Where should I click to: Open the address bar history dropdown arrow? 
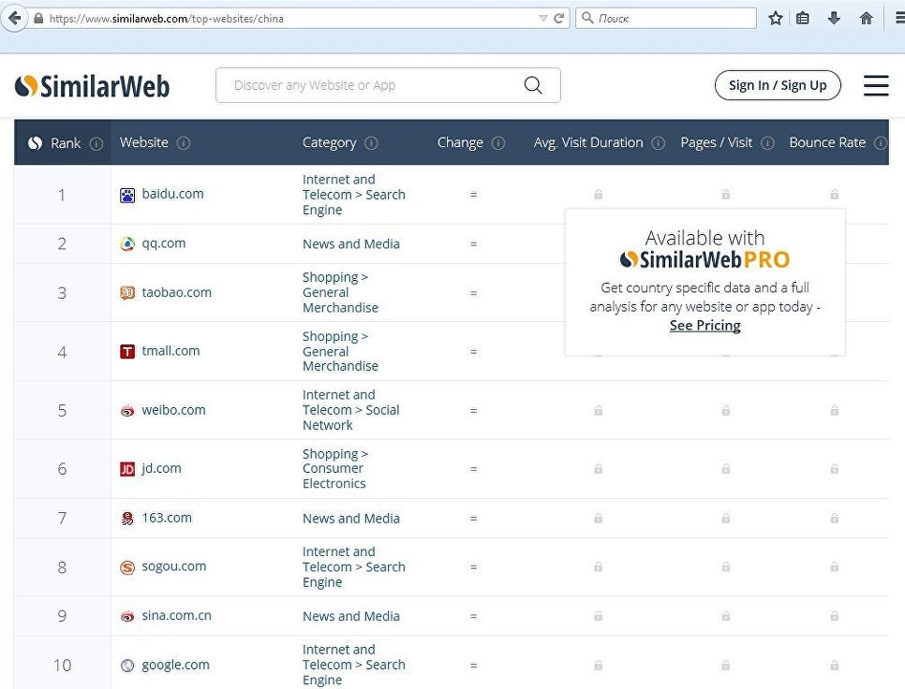(x=543, y=19)
